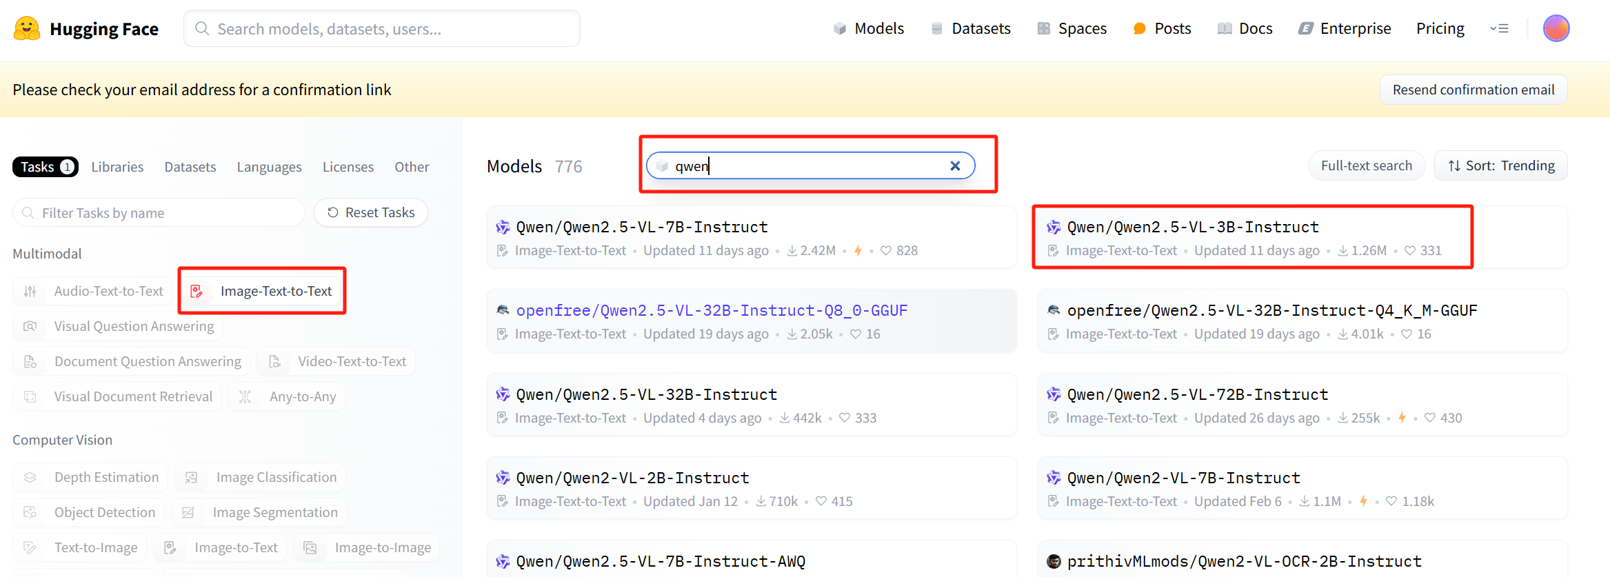This screenshot has width=1610, height=577.
Task: Click the Image Segmentation task icon
Action: (188, 512)
